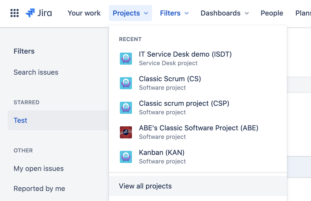Select ABE's Classic Software Project (ABE)
311x201 pixels.
pos(198,132)
